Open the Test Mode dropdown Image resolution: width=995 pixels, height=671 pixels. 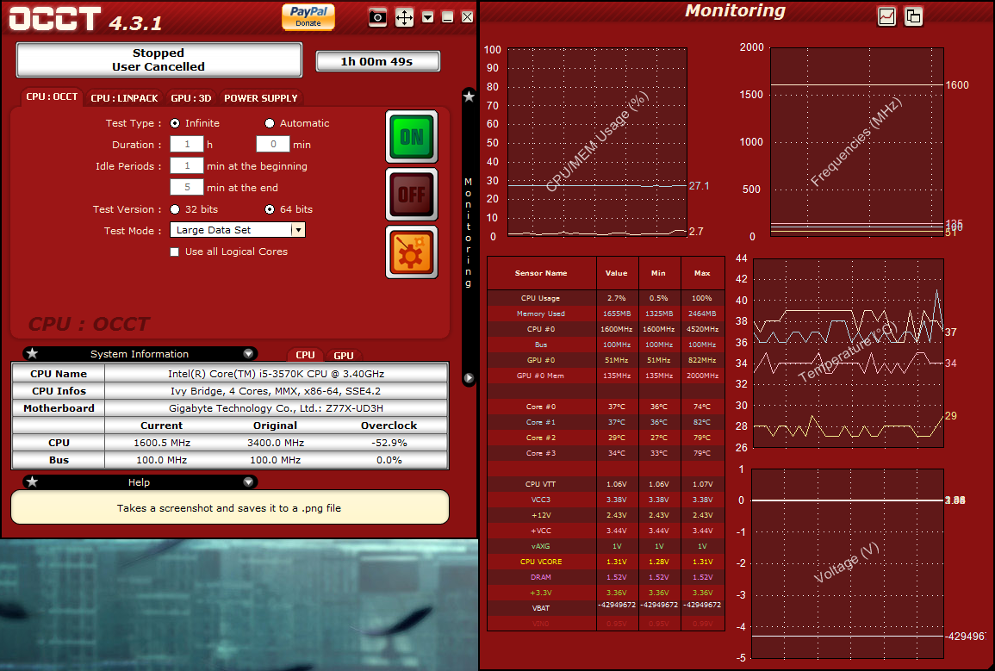298,230
